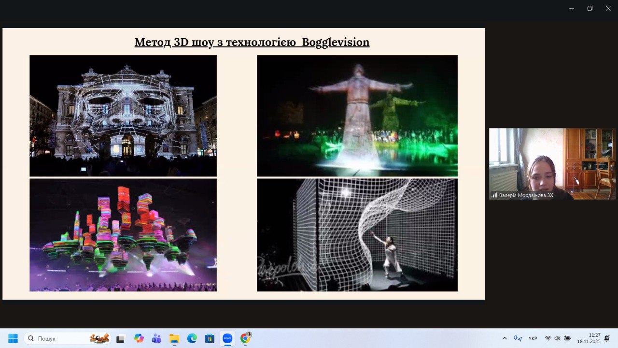Open Task View from the taskbar
This screenshot has width=618, height=348.
[120, 338]
